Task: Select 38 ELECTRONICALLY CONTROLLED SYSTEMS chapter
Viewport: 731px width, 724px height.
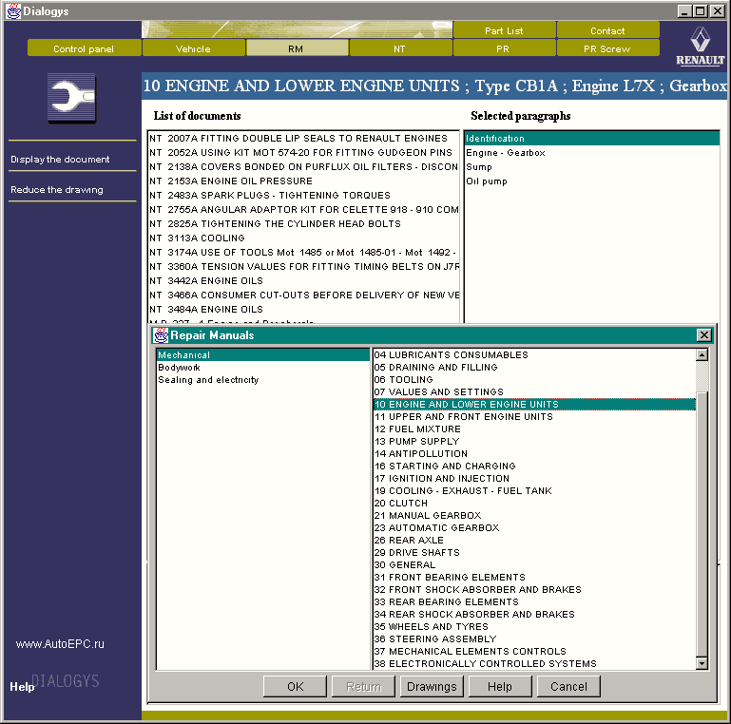Action: 535,663
